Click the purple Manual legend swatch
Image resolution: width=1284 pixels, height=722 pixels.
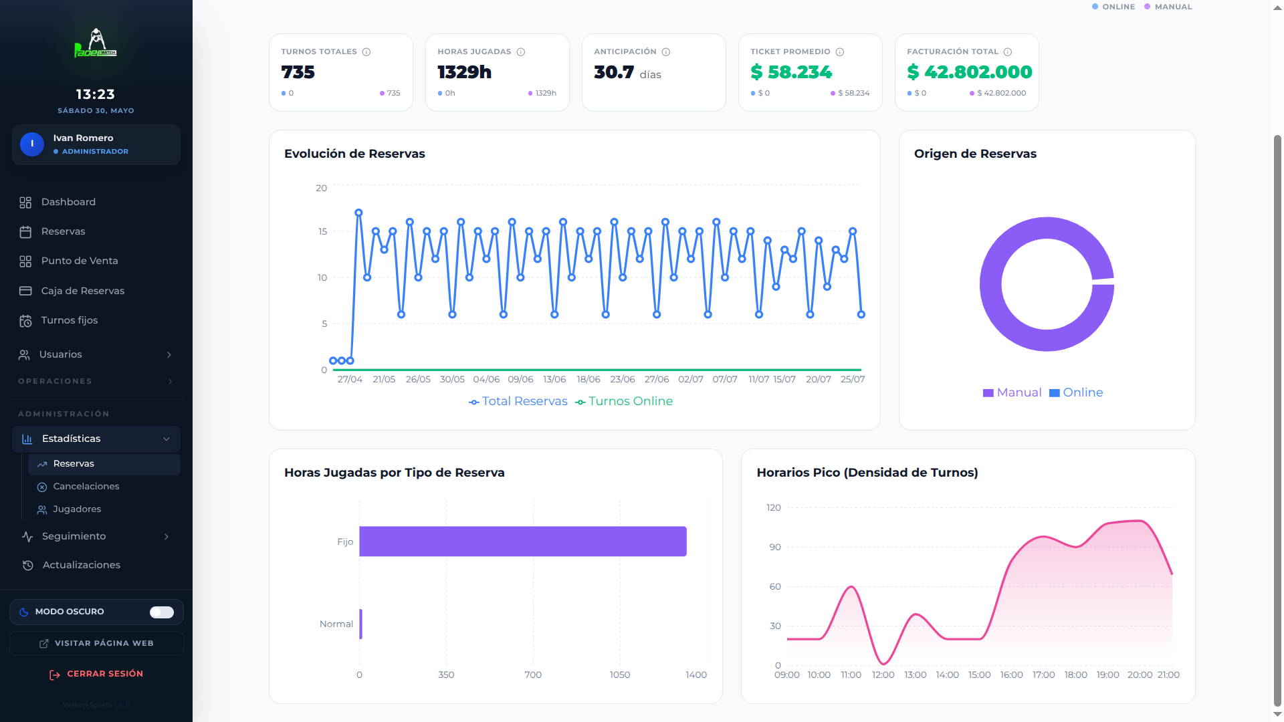pyautogui.click(x=988, y=393)
